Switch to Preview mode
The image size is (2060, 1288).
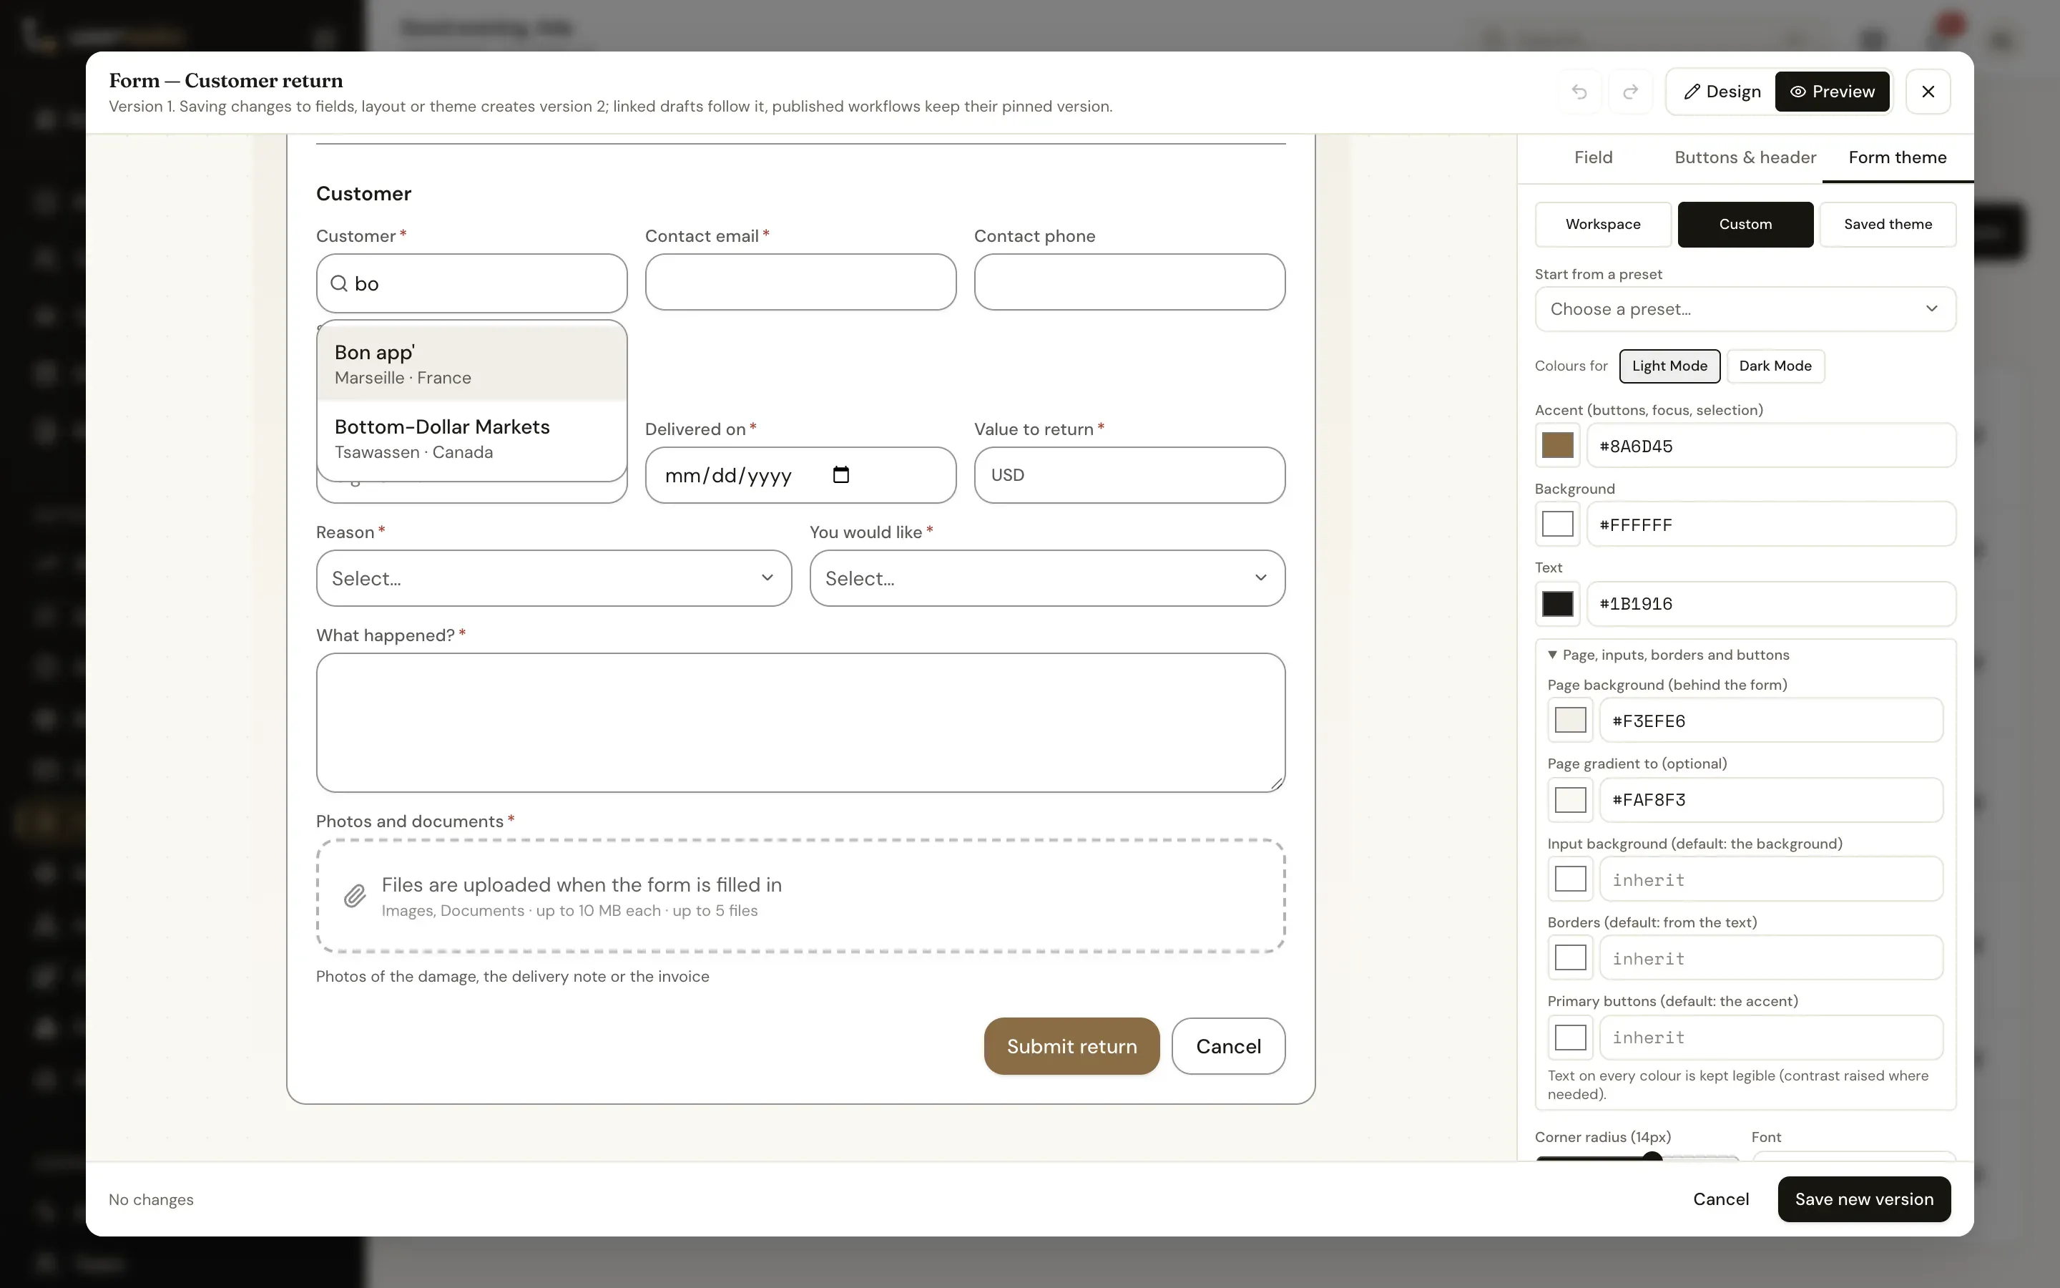point(1832,91)
